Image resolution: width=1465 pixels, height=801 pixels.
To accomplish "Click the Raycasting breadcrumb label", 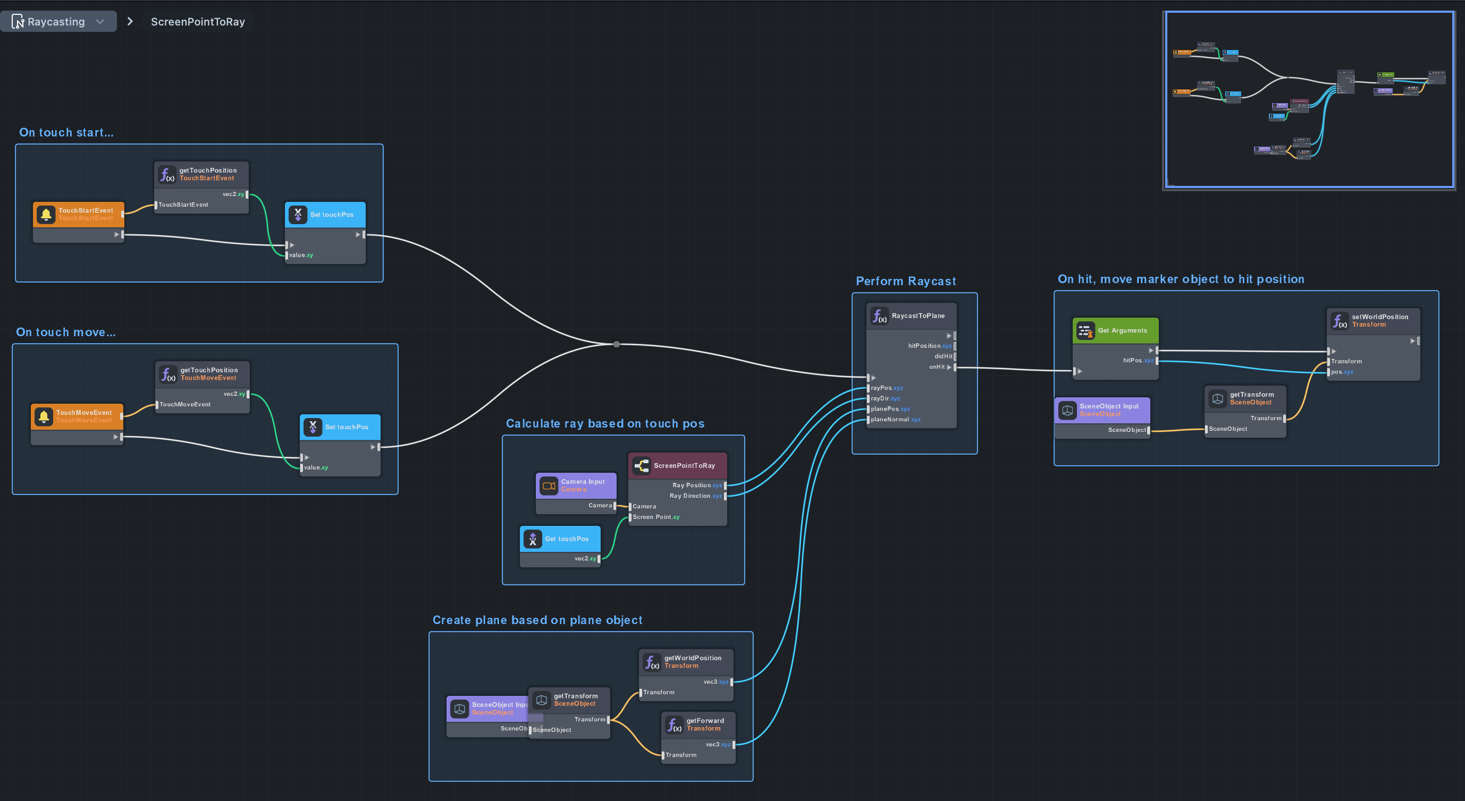I will pos(56,22).
